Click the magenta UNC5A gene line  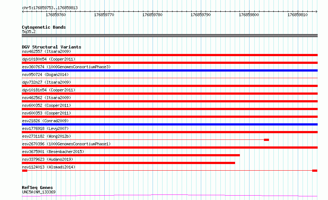coord(170,195)
